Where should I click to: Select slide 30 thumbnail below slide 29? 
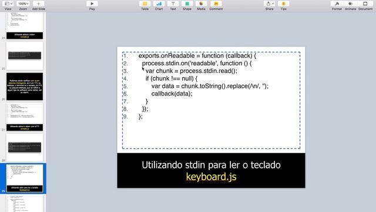pyautogui.click(x=25, y=204)
